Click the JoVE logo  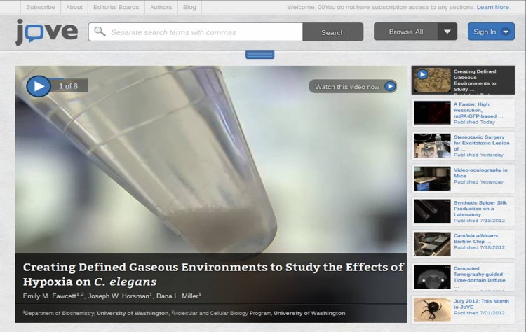pos(46,32)
